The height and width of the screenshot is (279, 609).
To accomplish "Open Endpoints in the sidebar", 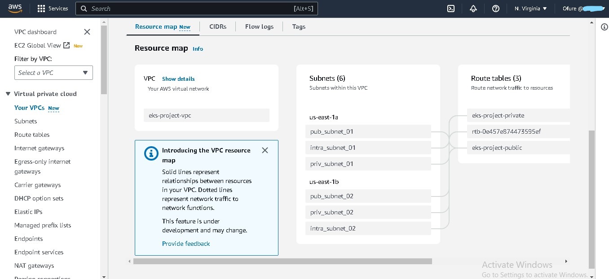I will pyautogui.click(x=28, y=239).
